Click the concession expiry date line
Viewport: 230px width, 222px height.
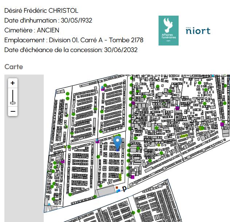[71, 50]
